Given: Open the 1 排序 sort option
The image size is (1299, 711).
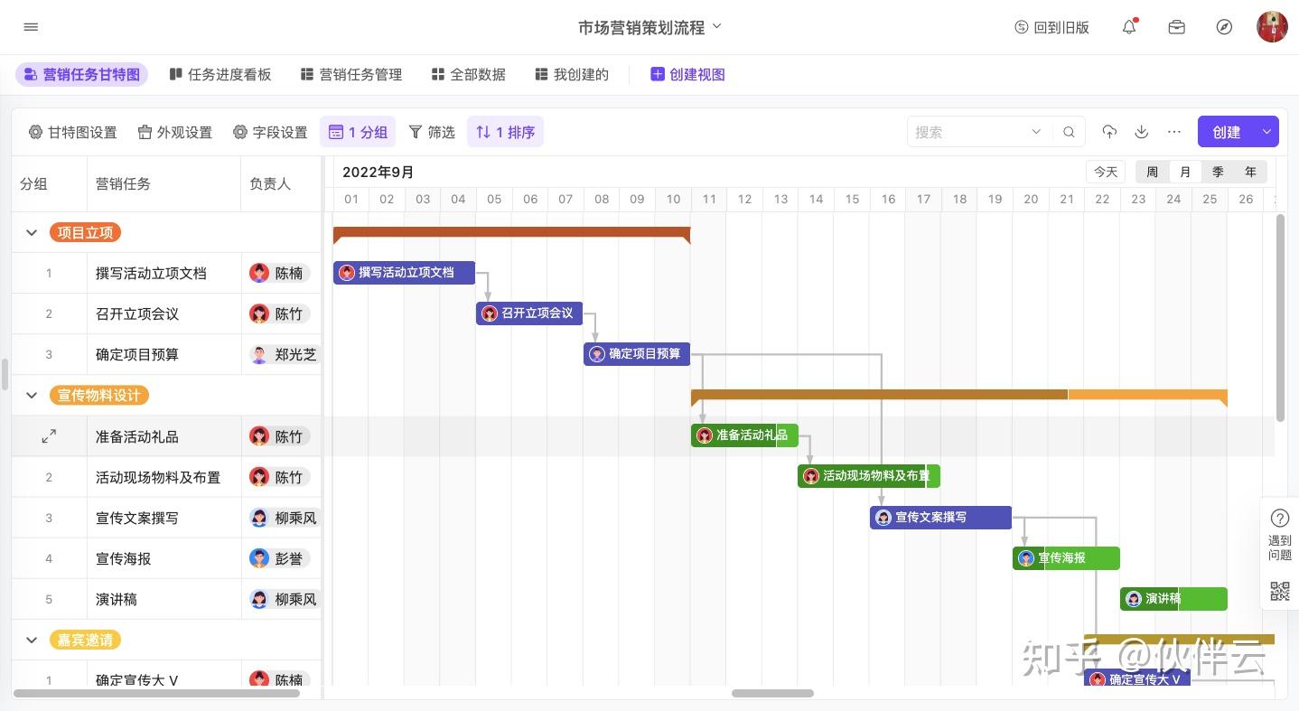Looking at the screenshot, I should click(x=505, y=132).
